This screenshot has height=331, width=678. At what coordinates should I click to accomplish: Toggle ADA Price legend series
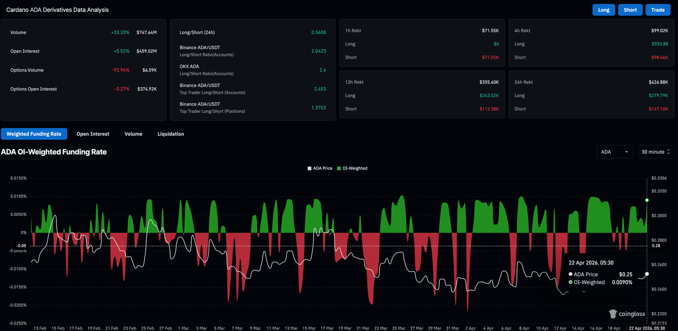pyautogui.click(x=321, y=168)
